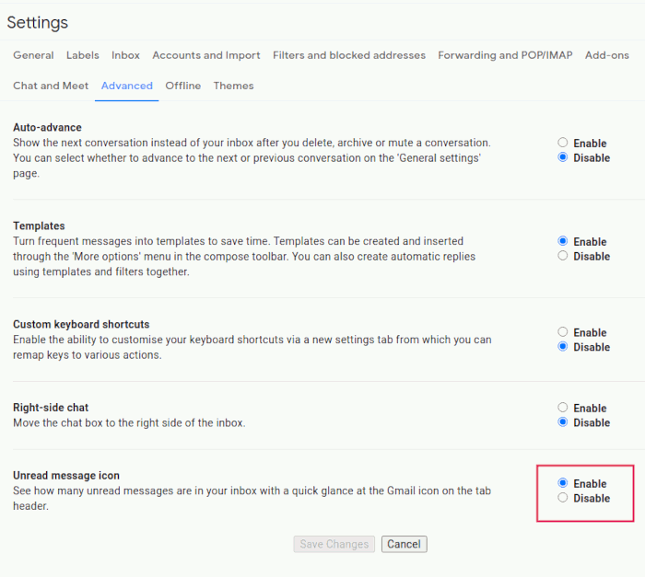Open Filters and blocked addresses tab
This screenshot has height=577, width=645.
click(349, 55)
